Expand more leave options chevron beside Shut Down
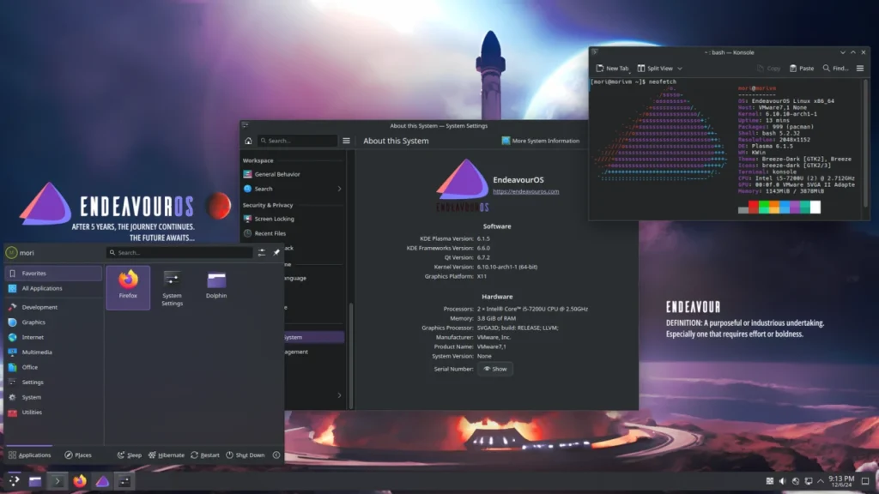 [276, 455]
